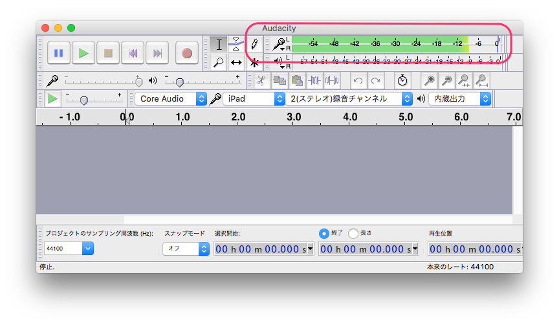Select the pencil Draw tool
This screenshot has height=325, width=559.
pyautogui.click(x=254, y=45)
